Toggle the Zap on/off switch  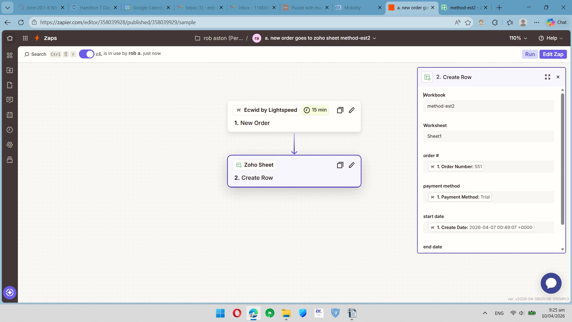coord(87,54)
